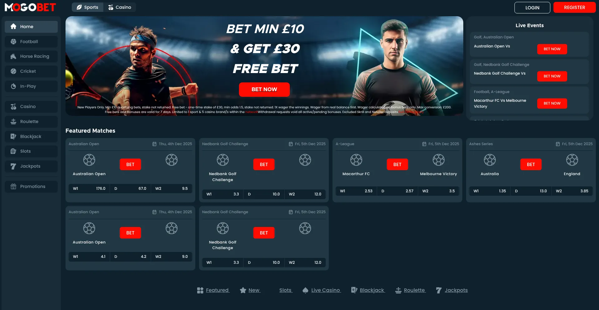Click the Football icon in sidebar
The width and height of the screenshot is (599, 310).
click(13, 42)
